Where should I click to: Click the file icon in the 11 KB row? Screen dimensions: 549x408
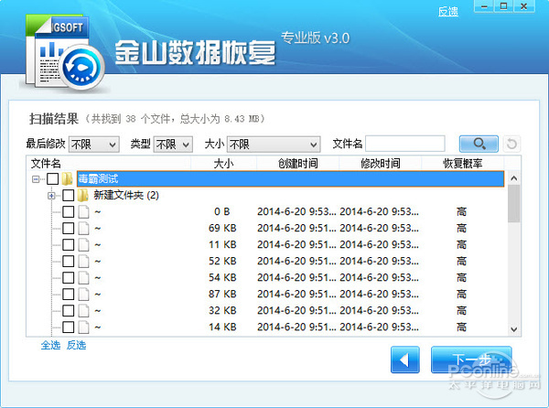pos(83,244)
